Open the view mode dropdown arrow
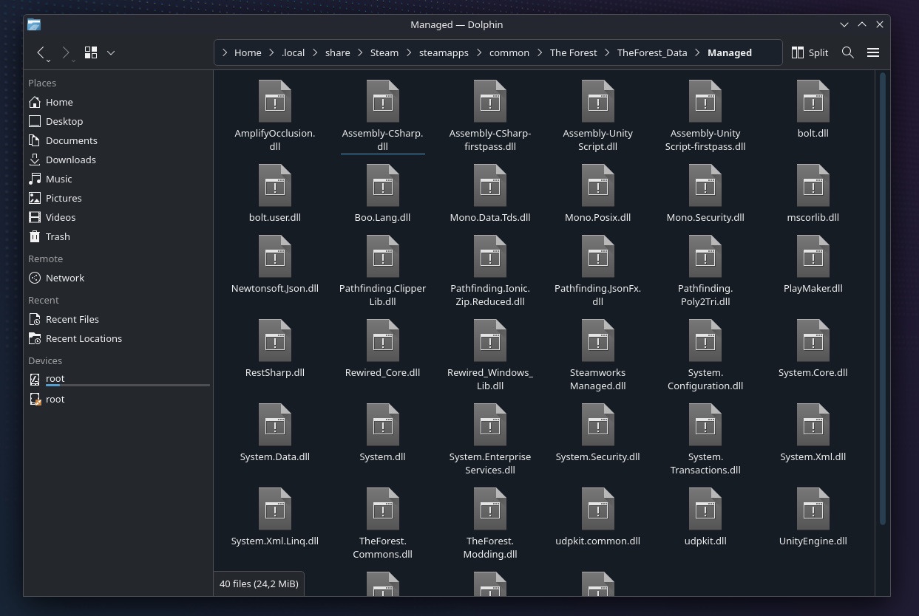The height and width of the screenshot is (616, 919). coord(111,52)
